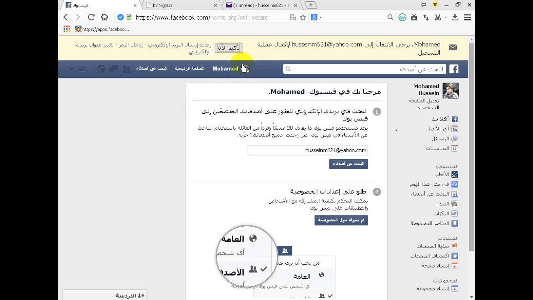
Task: Open the apps grid icon in bookmarks bar
Action: (67, 29)
